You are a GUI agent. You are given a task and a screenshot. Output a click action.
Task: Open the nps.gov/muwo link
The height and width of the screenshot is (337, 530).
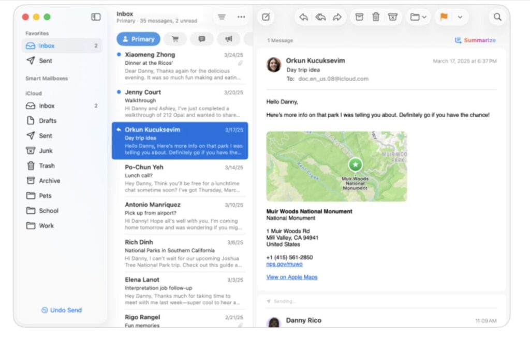(284, 264)
